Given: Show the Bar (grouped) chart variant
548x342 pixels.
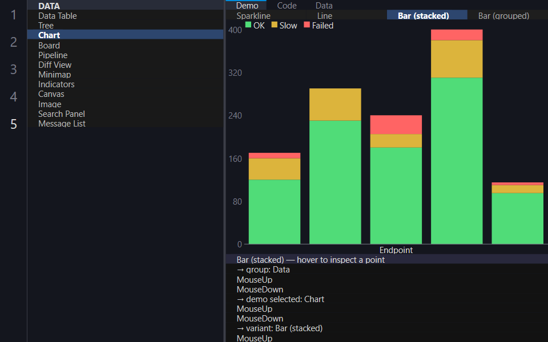Looking at the screenshot, I should (507, 15).
